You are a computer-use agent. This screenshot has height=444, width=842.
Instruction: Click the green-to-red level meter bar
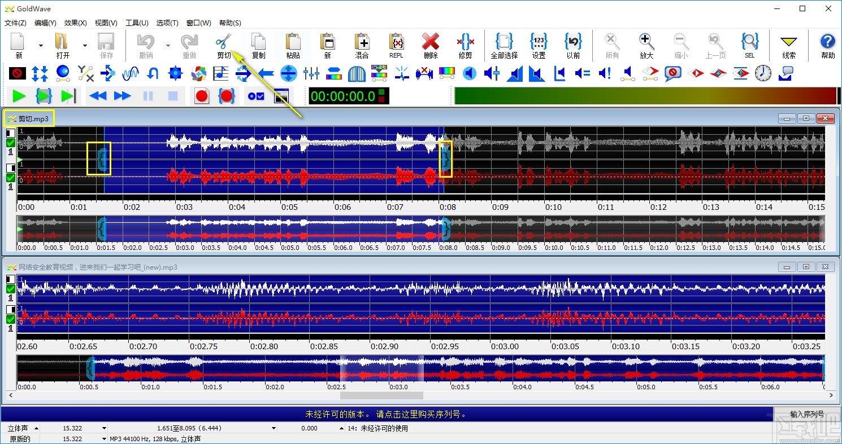pos(645,96)
